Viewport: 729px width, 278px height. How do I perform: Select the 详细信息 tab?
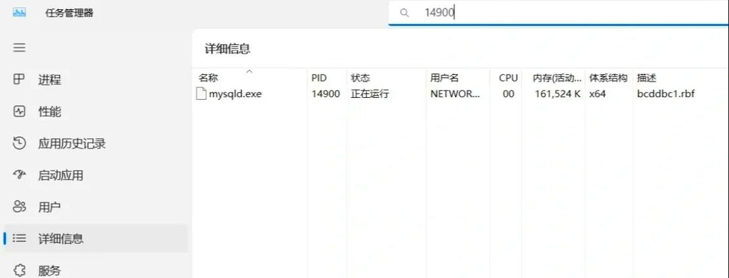[x=96, y=239]
